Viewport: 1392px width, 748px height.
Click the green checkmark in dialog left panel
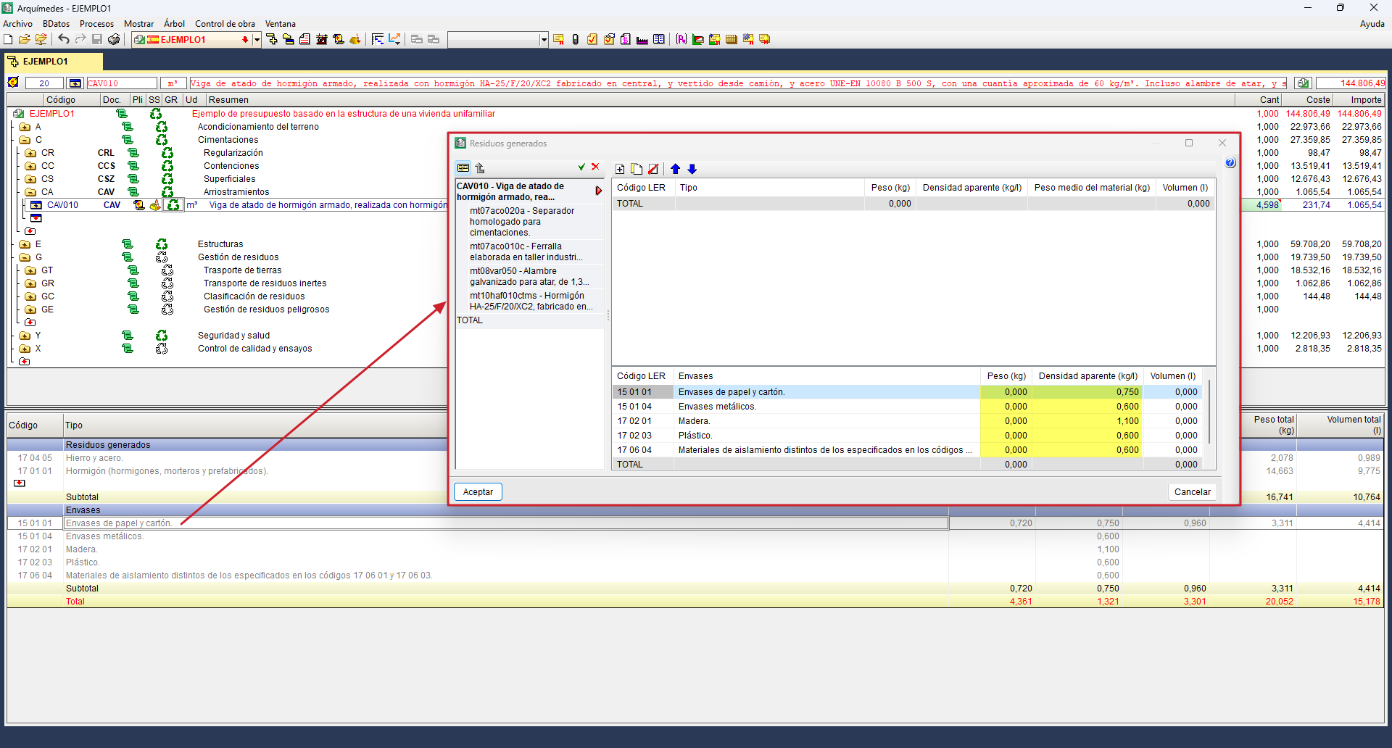pos(581,167)
